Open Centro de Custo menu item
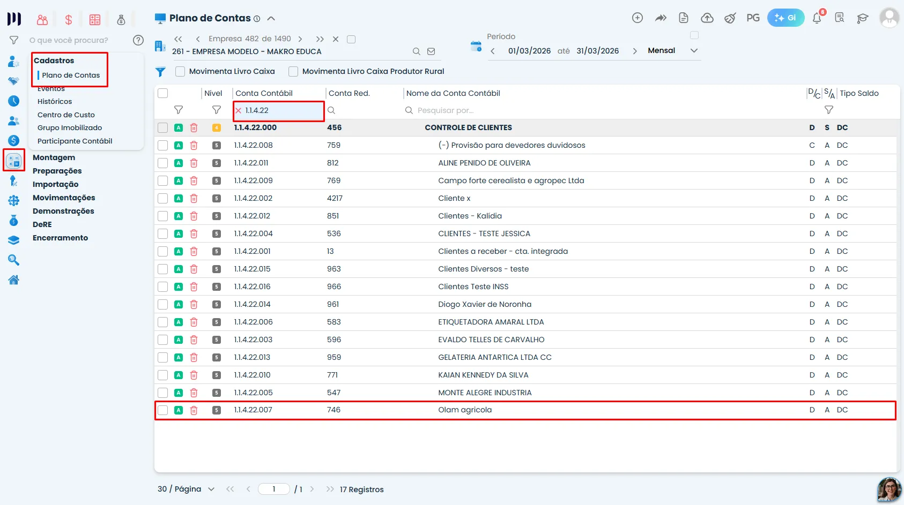 pyautogui.click(x=66, y=115)
